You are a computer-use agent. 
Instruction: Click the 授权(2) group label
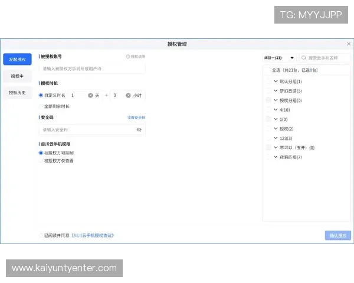tap(287, 129)
